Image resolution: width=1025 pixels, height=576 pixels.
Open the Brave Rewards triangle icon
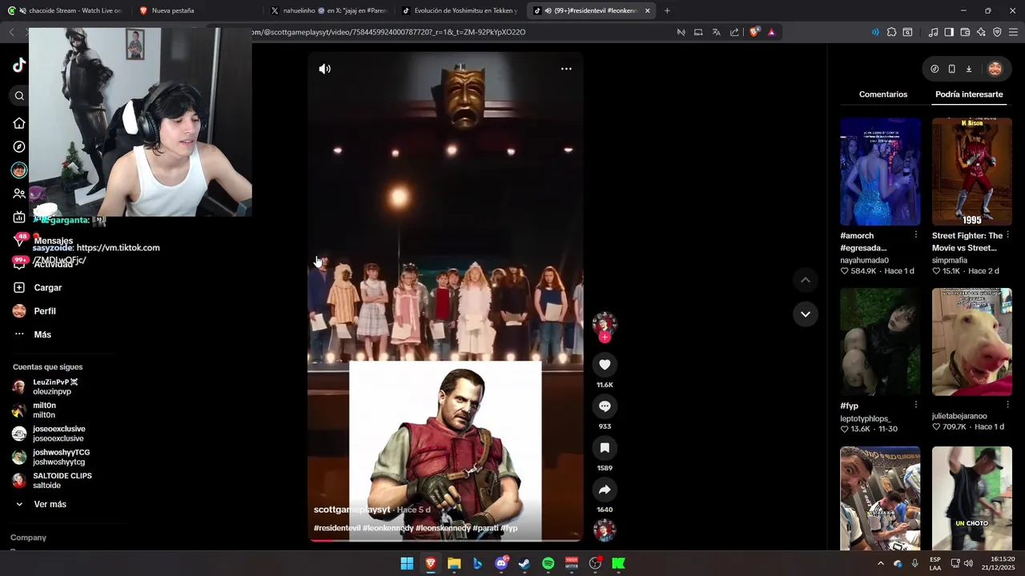point(771,32)
